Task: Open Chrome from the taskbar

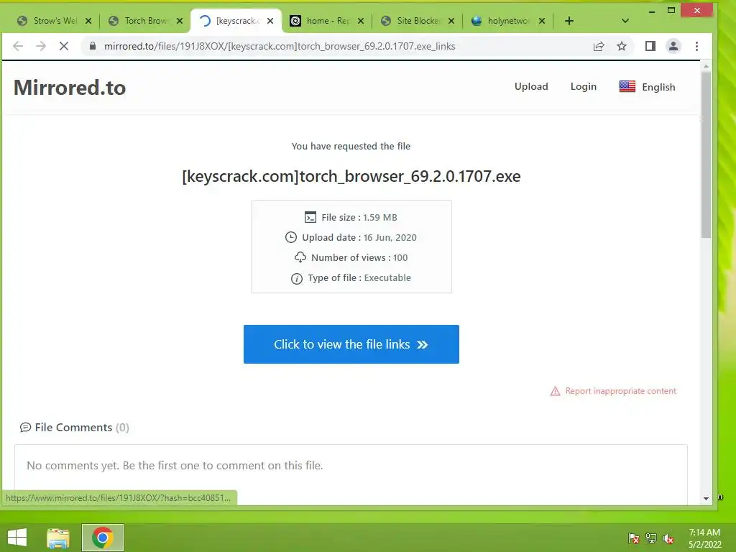Action: (103, 538)
